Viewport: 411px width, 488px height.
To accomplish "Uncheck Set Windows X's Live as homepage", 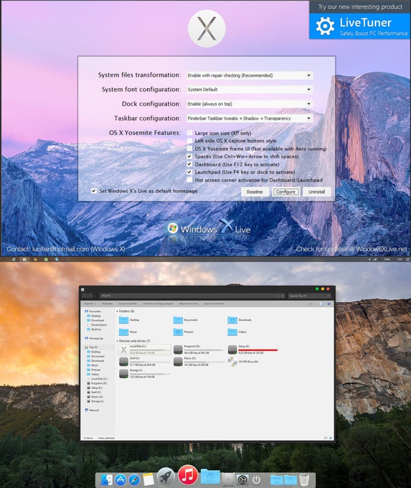I will coord(94,191).
